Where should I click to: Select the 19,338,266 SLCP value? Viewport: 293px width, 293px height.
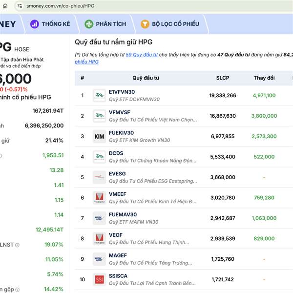pos(223,96)
